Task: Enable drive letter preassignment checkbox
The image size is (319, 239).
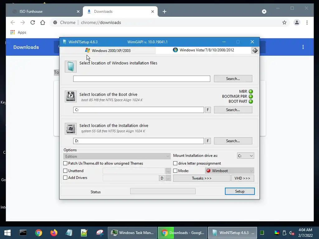Action: [x=175, y=163]
